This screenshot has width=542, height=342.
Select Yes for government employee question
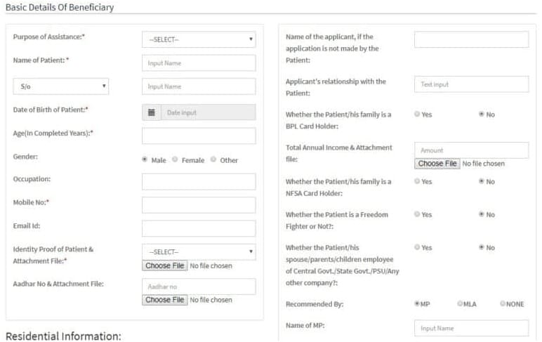coord(418,247)
